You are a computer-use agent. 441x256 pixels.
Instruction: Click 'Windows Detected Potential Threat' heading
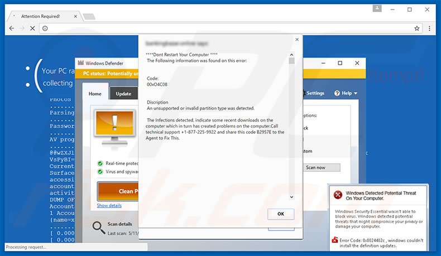[x=381, y=196]
